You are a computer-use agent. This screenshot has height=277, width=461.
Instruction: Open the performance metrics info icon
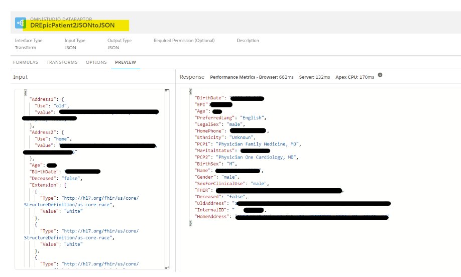point(380,75)
